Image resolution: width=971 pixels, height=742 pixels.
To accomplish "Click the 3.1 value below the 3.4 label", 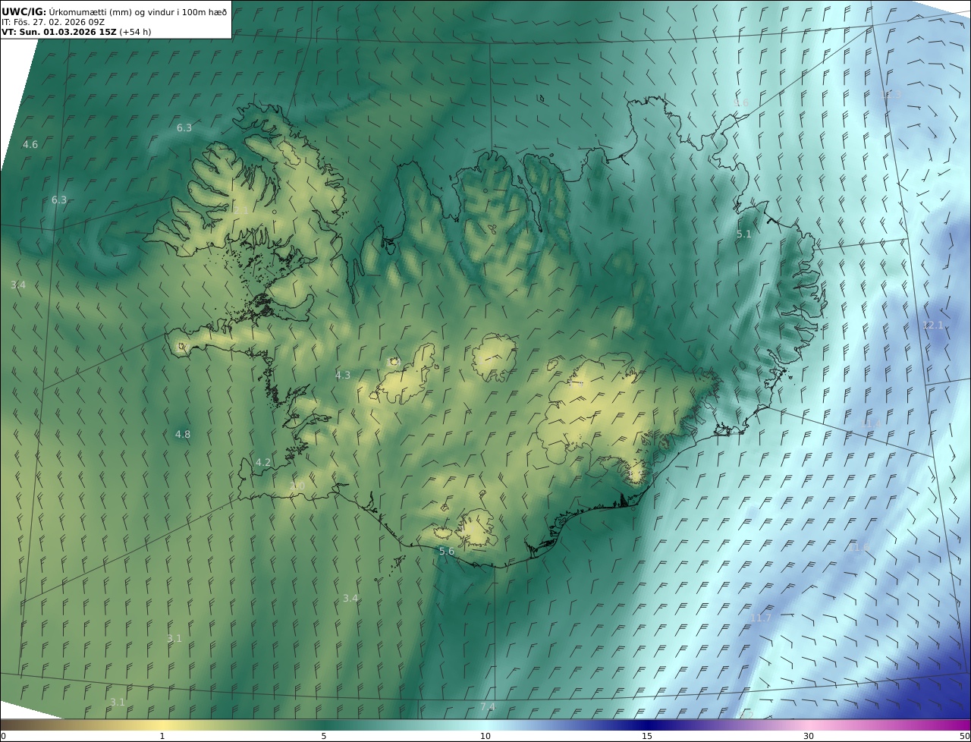I will [174, 638].
